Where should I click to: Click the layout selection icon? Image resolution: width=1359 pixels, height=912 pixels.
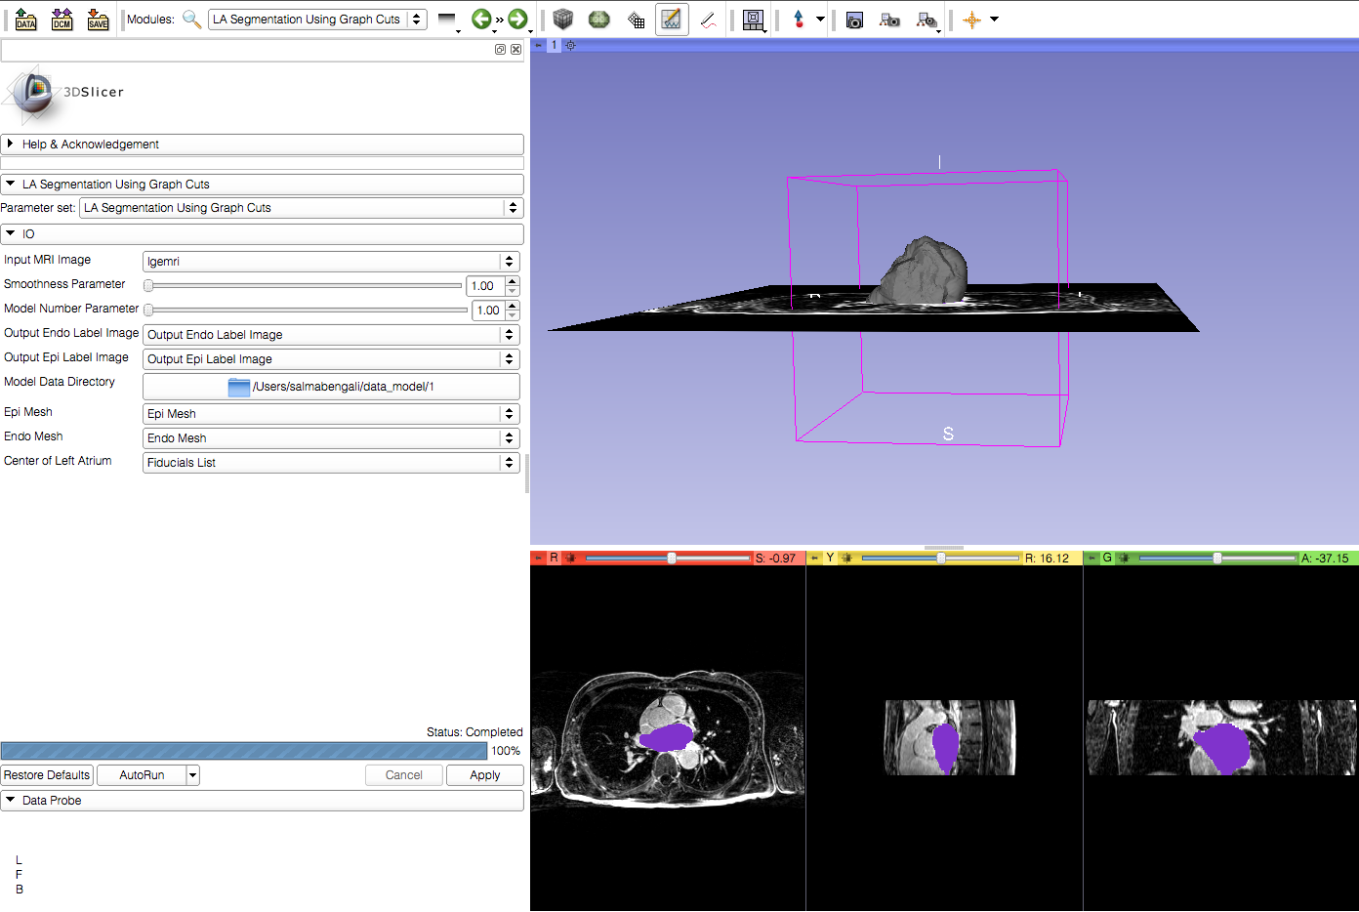point(753,20)
